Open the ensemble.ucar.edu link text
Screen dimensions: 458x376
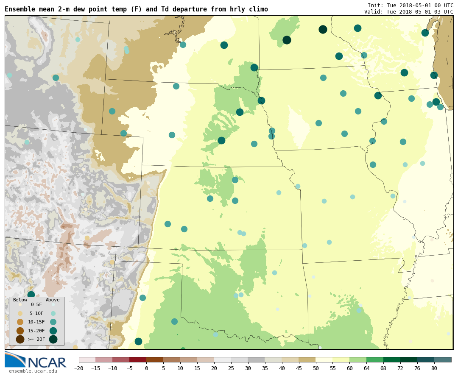(33, 371)
